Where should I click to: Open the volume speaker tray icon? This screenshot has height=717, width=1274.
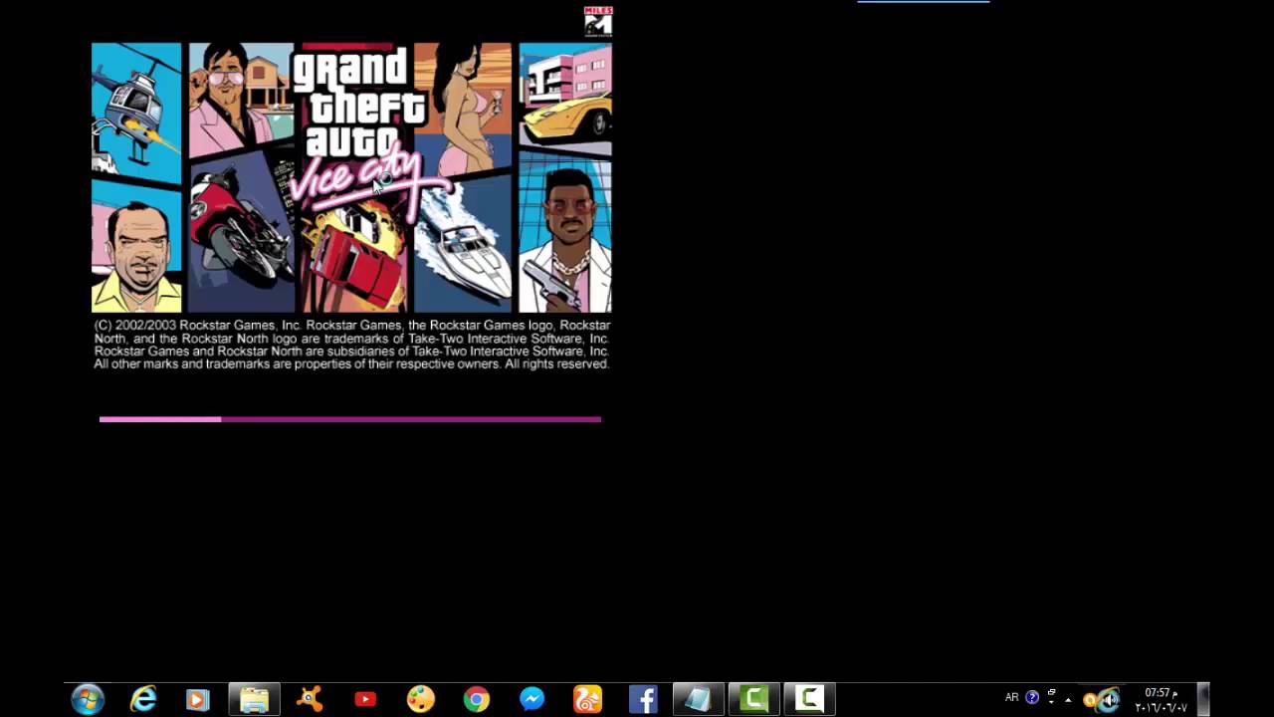1109,700
